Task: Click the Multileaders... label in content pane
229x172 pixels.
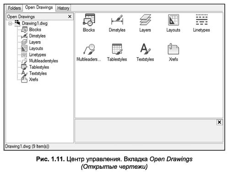Action: (x=89, y=59)
